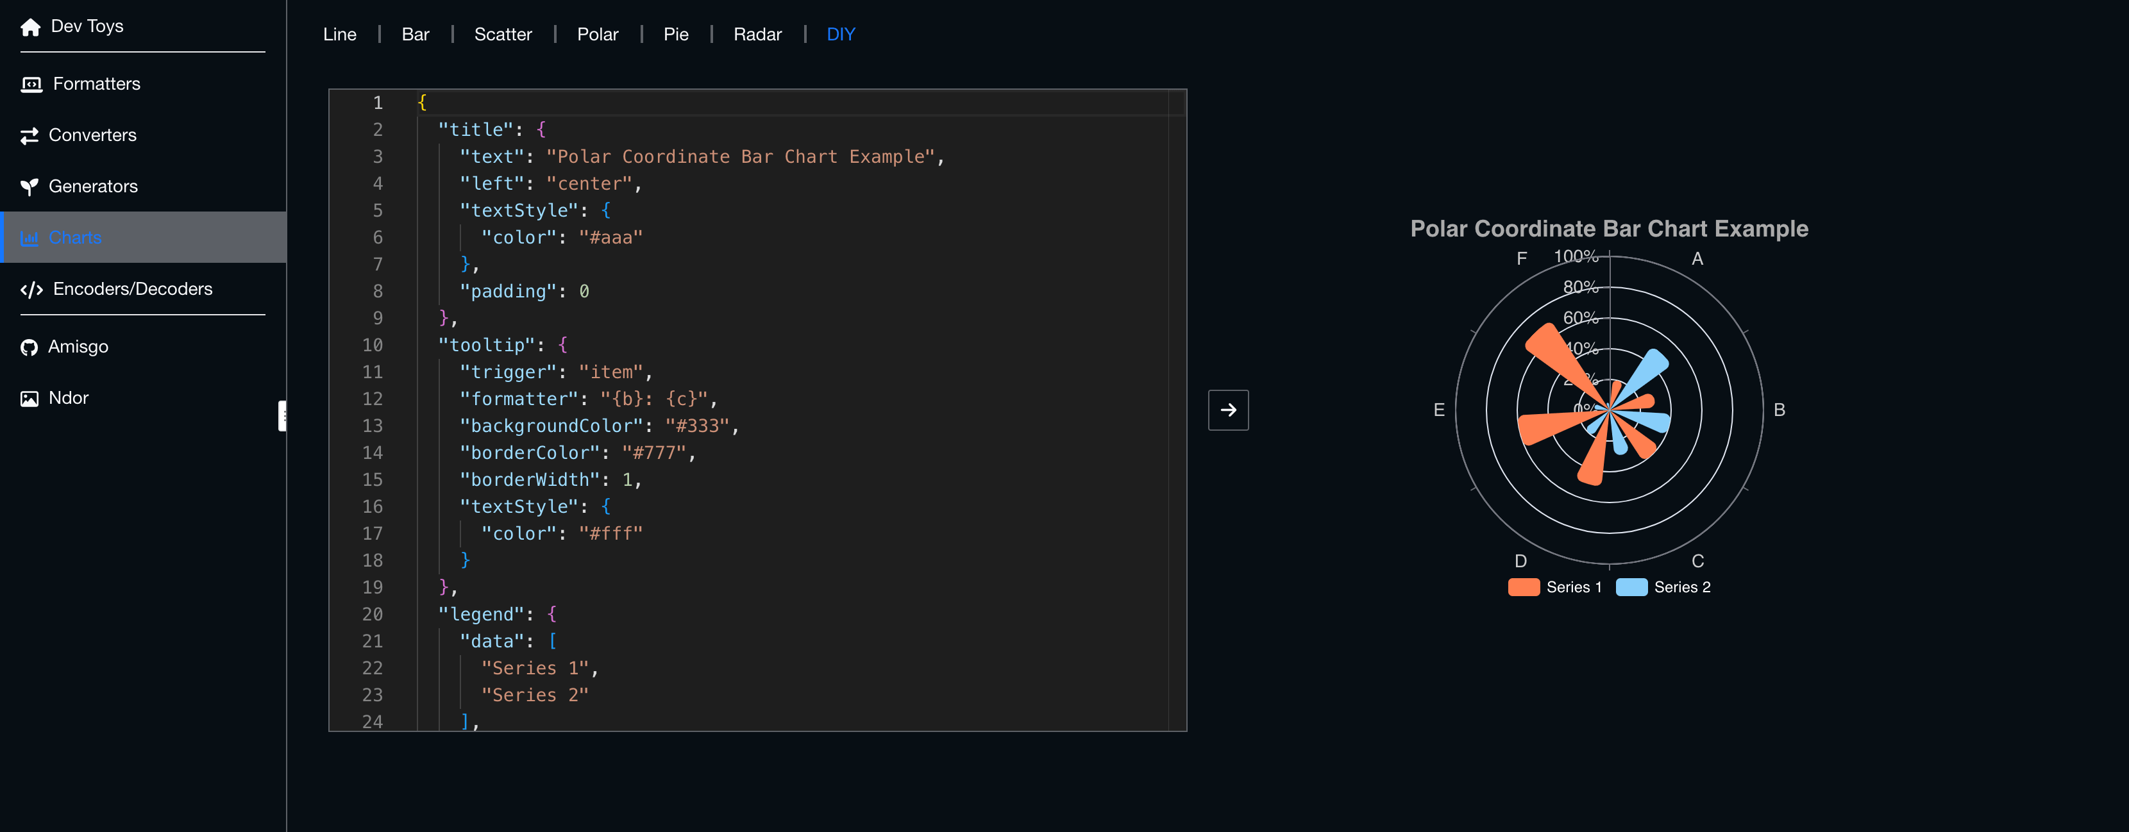
Task: Click the Charts bar-graph icon
Action: (29, 238)
